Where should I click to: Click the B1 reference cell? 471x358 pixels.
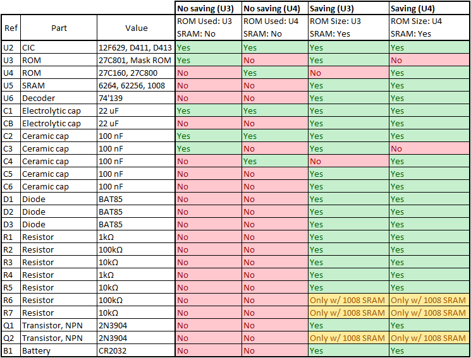coord(11,350)
